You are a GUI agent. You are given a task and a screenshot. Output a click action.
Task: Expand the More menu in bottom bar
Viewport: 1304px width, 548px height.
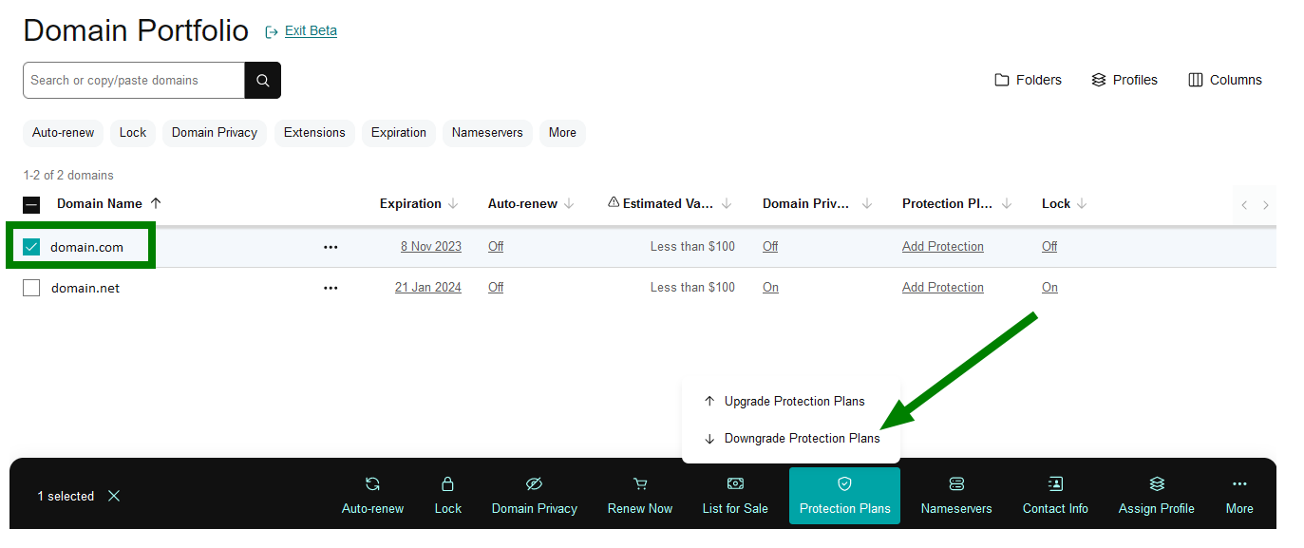click(x=1238, y=495)
